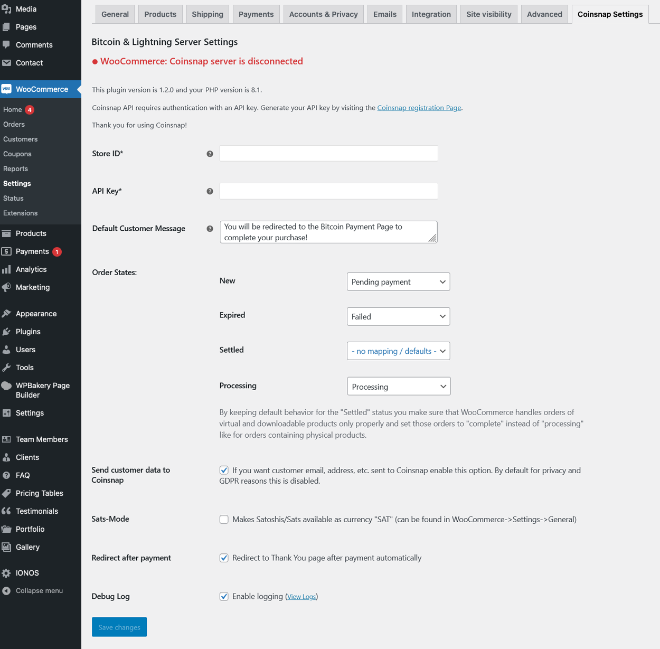
Task: Uncheck Redirect to Thank You page option
Action: pyautogui.click(x=224, y=558)
